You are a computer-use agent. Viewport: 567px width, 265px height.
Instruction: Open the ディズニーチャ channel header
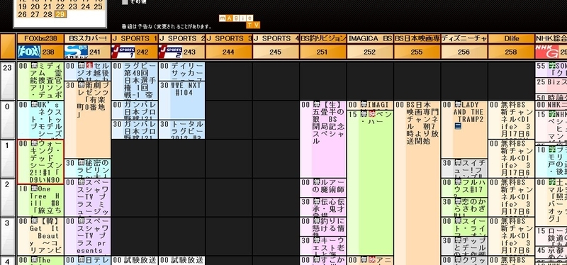[464, 39]
